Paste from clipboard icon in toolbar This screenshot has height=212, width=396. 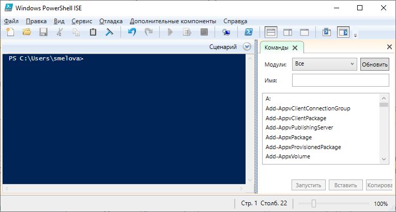(x=93, y=32)
